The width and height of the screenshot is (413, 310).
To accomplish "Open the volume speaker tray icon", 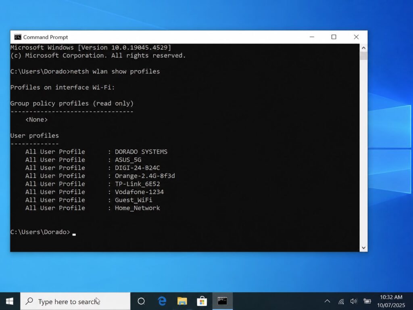I will coord(353,301).
